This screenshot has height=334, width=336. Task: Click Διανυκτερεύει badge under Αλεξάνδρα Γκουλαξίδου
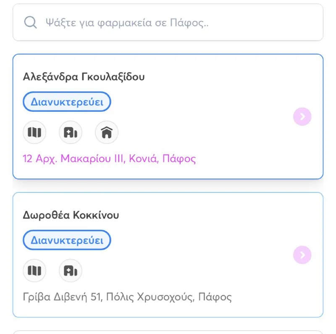tap(67, 102)
